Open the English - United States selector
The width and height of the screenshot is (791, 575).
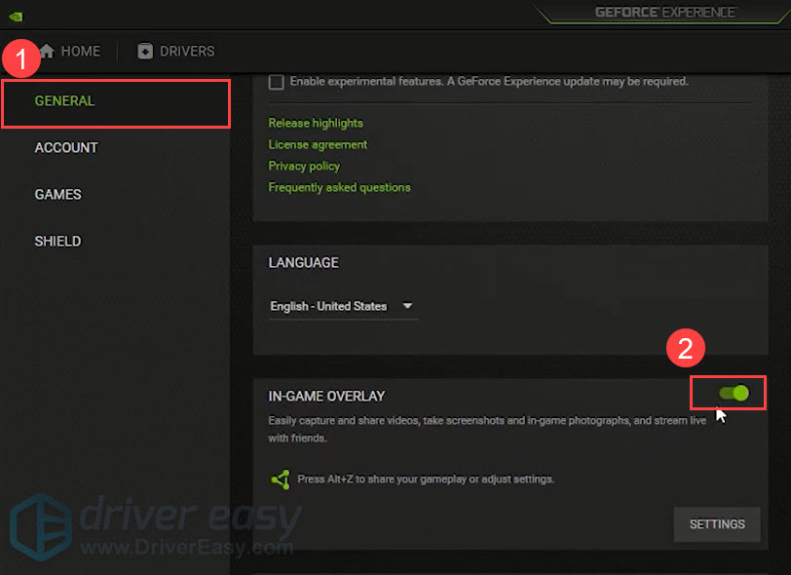click(x=329, y=306)
